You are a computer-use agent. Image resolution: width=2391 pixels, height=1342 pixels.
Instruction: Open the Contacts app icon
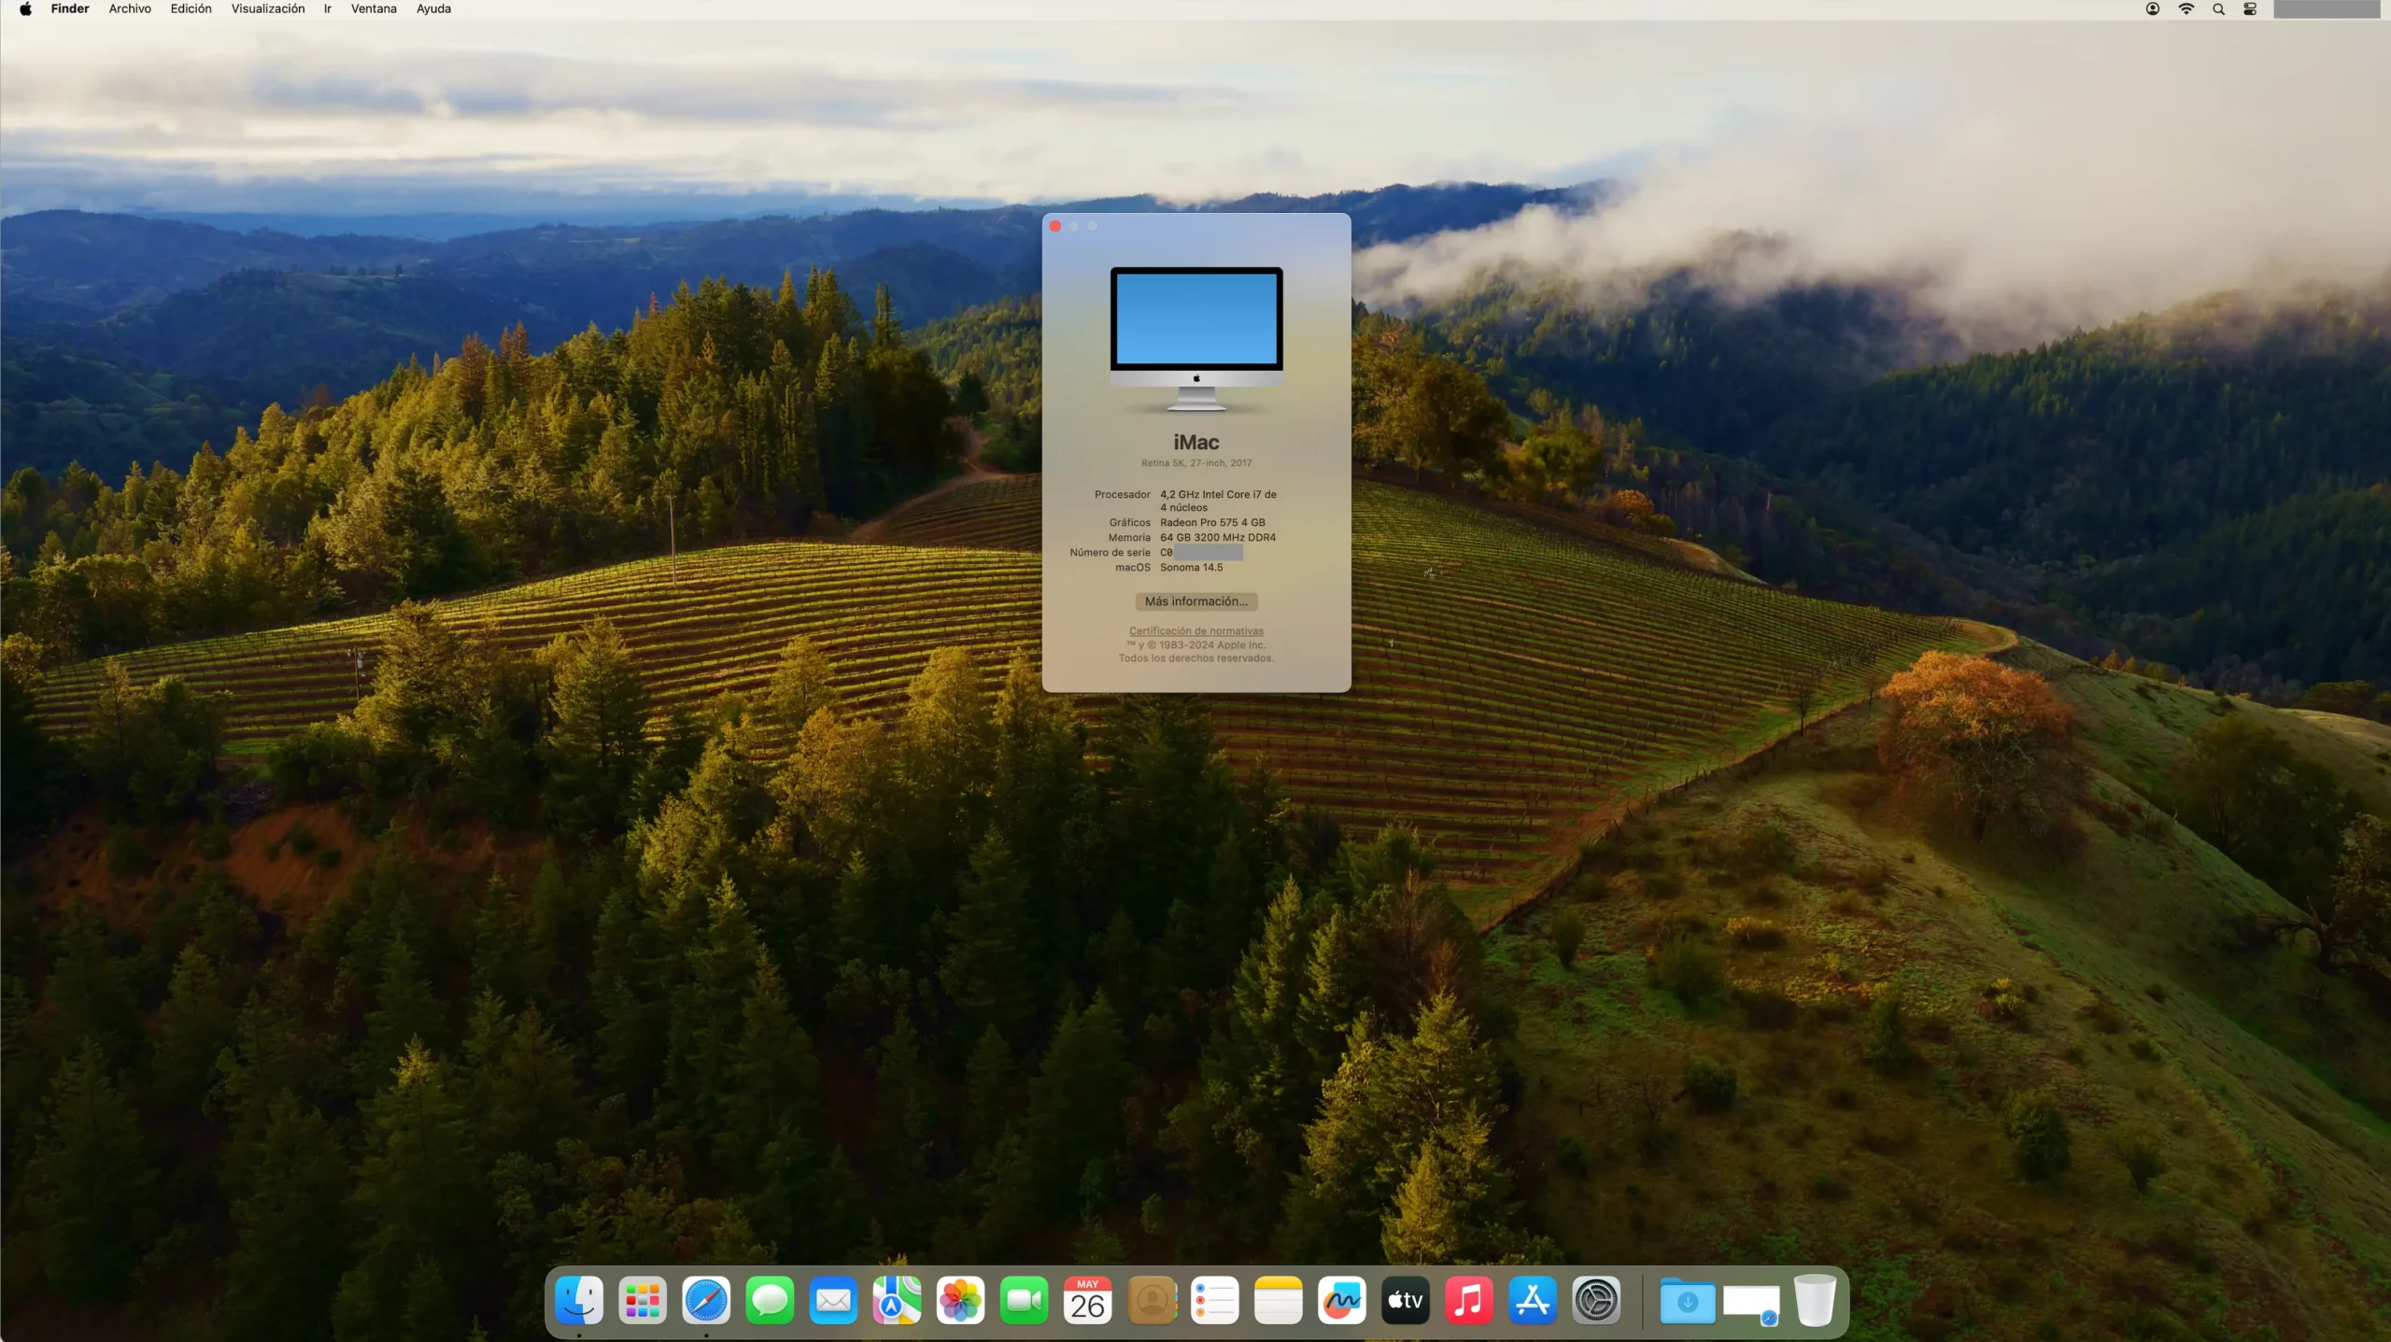coord(1152,1300)
